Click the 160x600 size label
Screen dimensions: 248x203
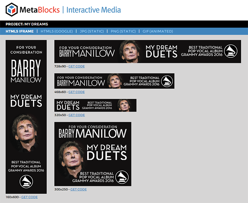[12, 197]
